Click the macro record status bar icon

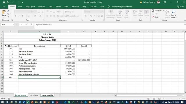(x=9, y=99)
